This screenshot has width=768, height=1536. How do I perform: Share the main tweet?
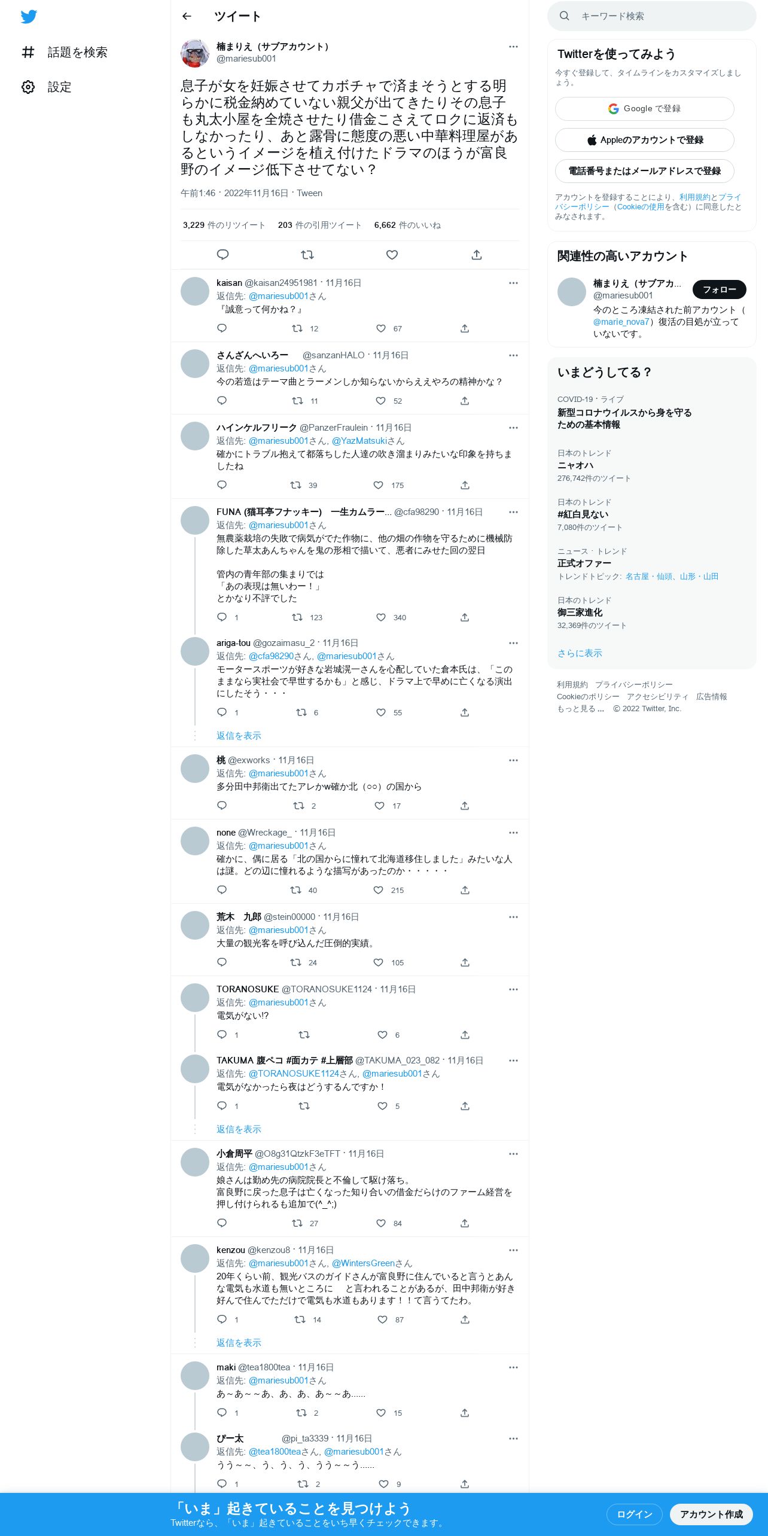(477, 255)
